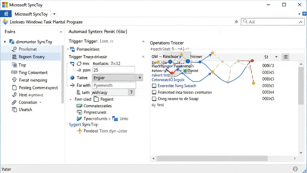Viewport: 307px width, 173px height.
Task: Open the Sygect SyncToy link
Action: tap(84, 125)
